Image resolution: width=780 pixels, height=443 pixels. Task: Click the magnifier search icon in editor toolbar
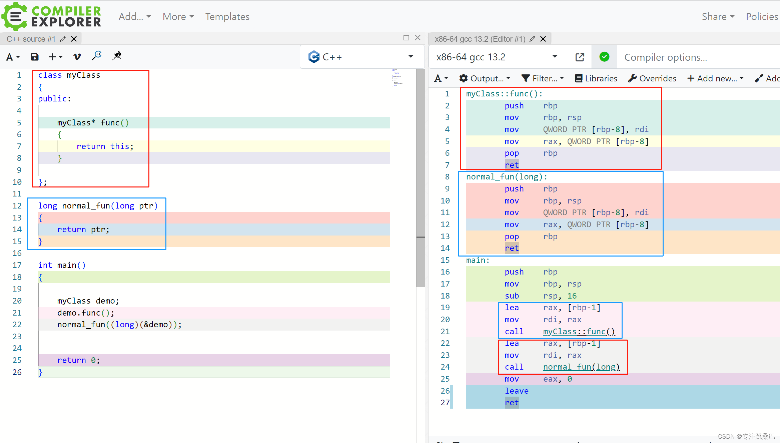[x=97, y=56]
